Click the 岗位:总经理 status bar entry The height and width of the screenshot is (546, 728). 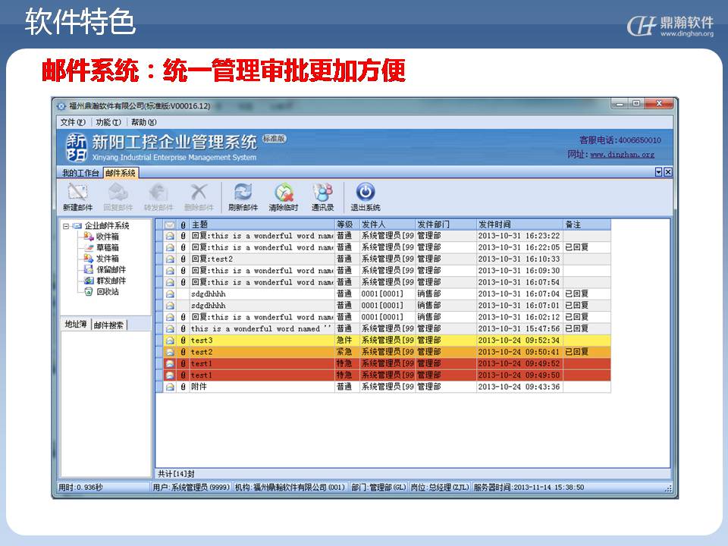point(440,488)
